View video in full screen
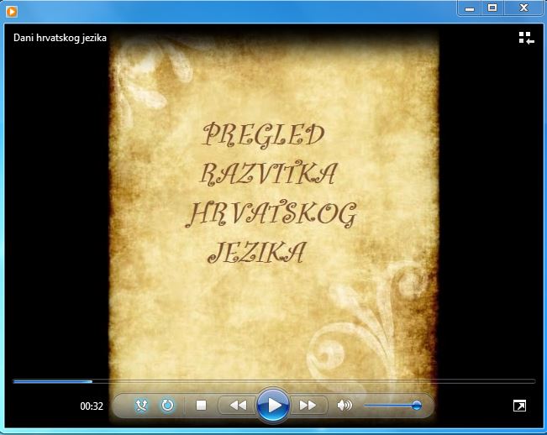The image size is (547, 435). [519, 406]
